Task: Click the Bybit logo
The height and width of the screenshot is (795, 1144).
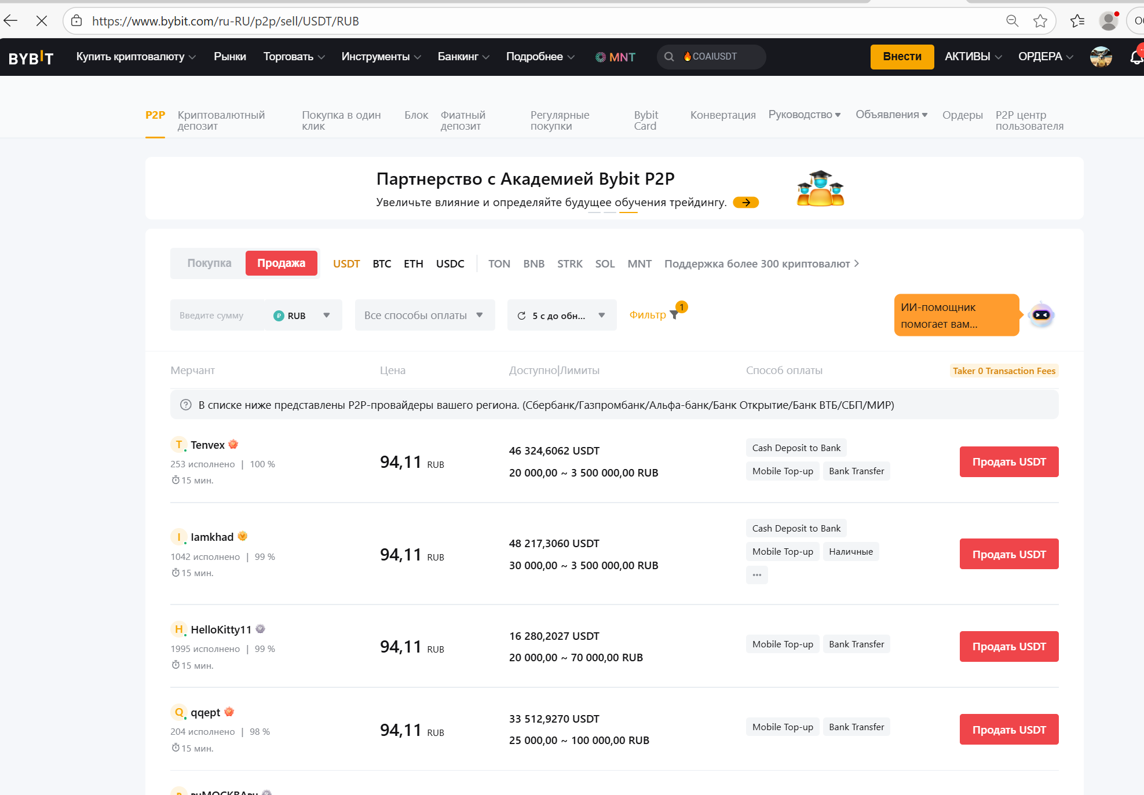Action: 31,57
